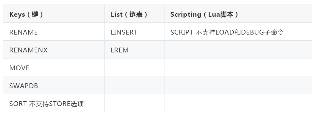Image resolution: width=314 pixels, height=117 pixels.
Task: Select the SWAPDB cell
Action: pyautogui.click(x=54, y=85)
